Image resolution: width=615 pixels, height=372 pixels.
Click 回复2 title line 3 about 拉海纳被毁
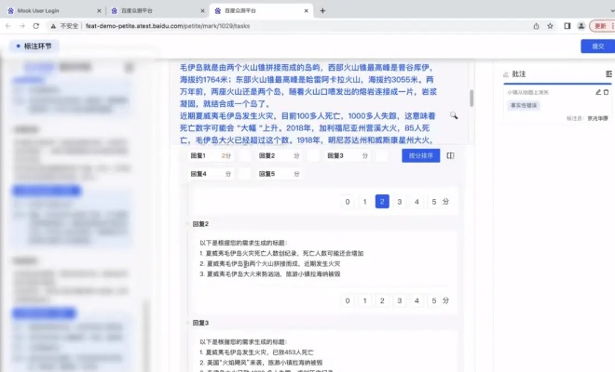click(270, 274)
